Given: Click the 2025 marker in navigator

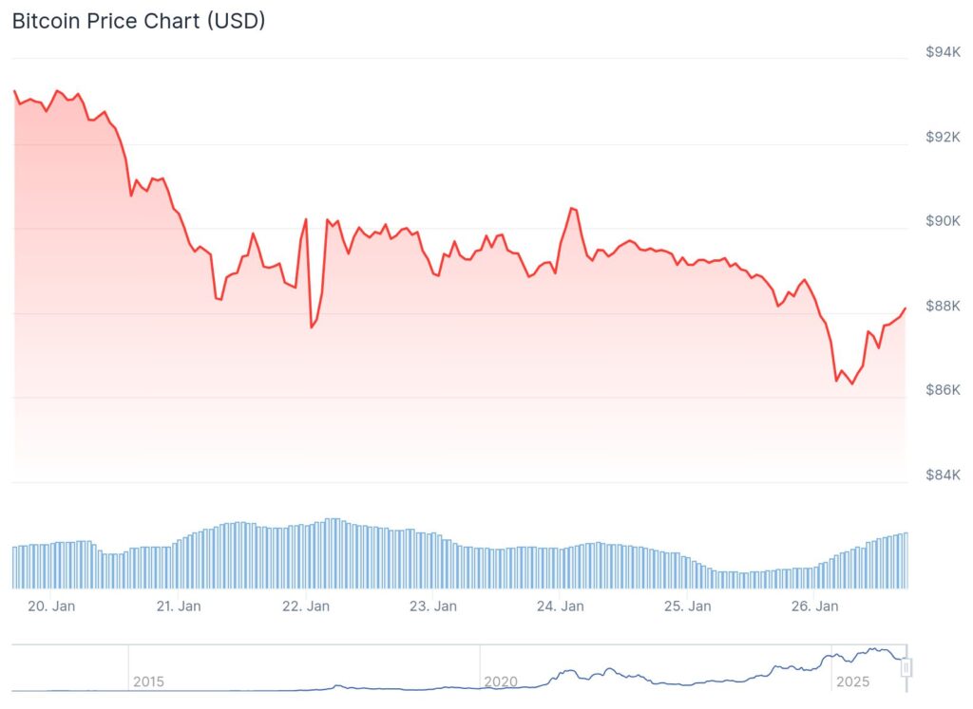Looking at the screenshot, I should coord(852,681).
